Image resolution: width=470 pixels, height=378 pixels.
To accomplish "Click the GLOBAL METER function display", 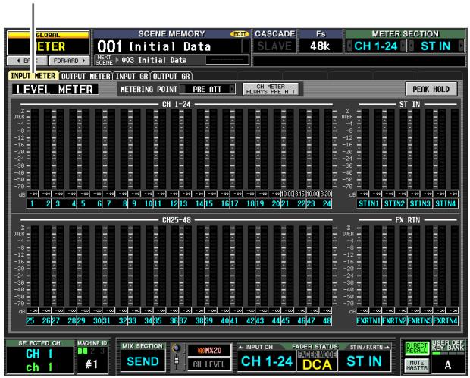I will [x=49, y=43].
